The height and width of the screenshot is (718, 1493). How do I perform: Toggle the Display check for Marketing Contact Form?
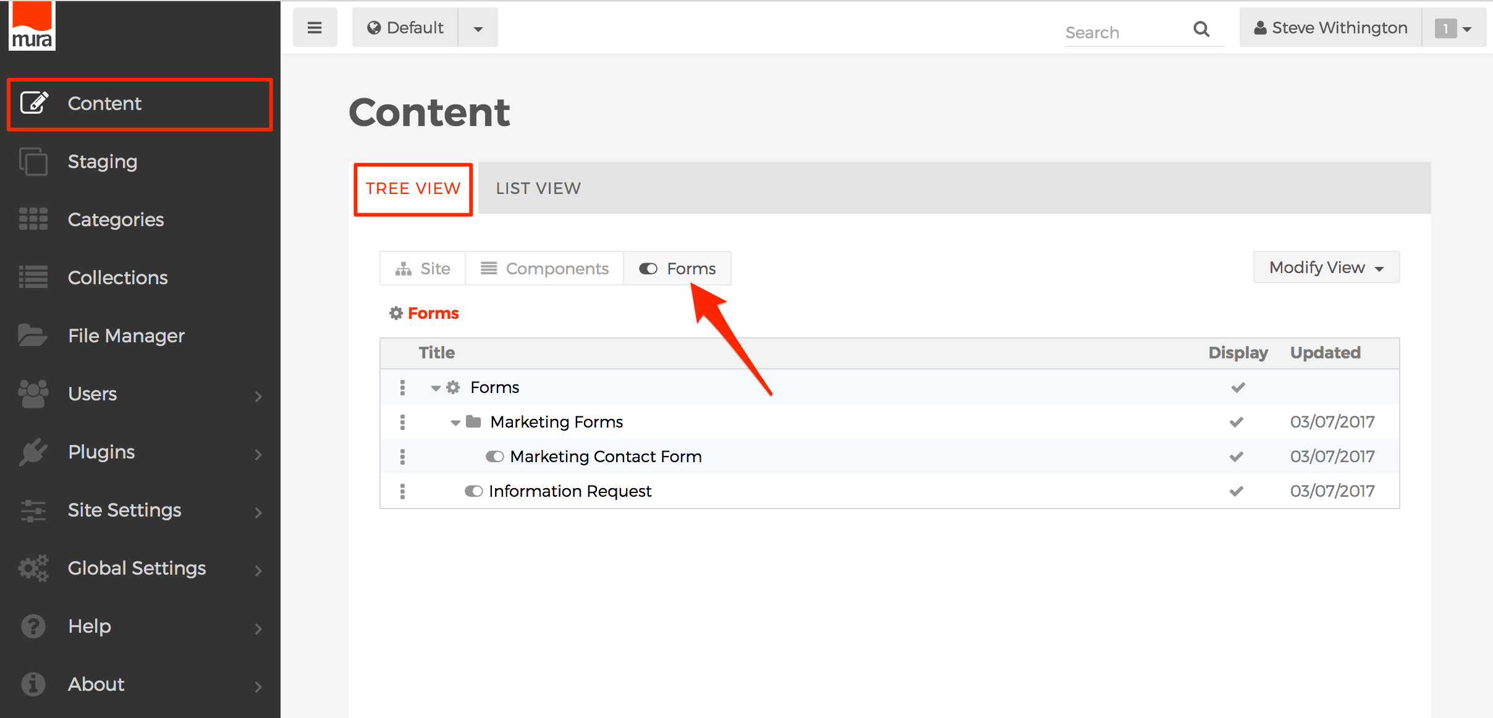[1237, 457]
